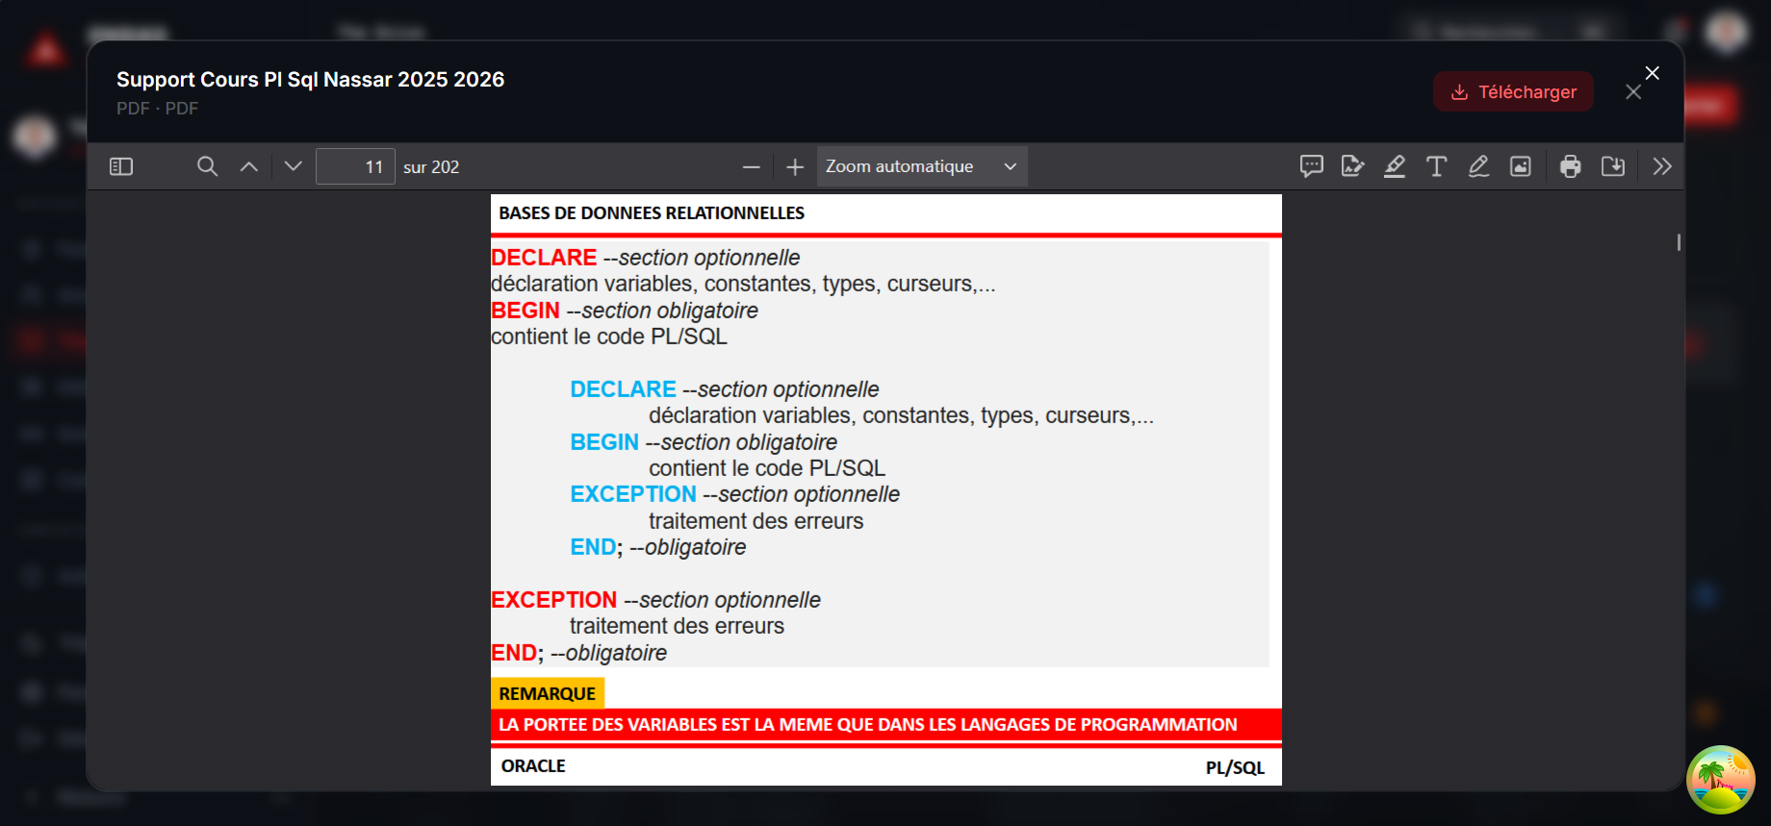Click the page number field showing 11
This screenshot has width=1771, height=826.
point(355,166)
